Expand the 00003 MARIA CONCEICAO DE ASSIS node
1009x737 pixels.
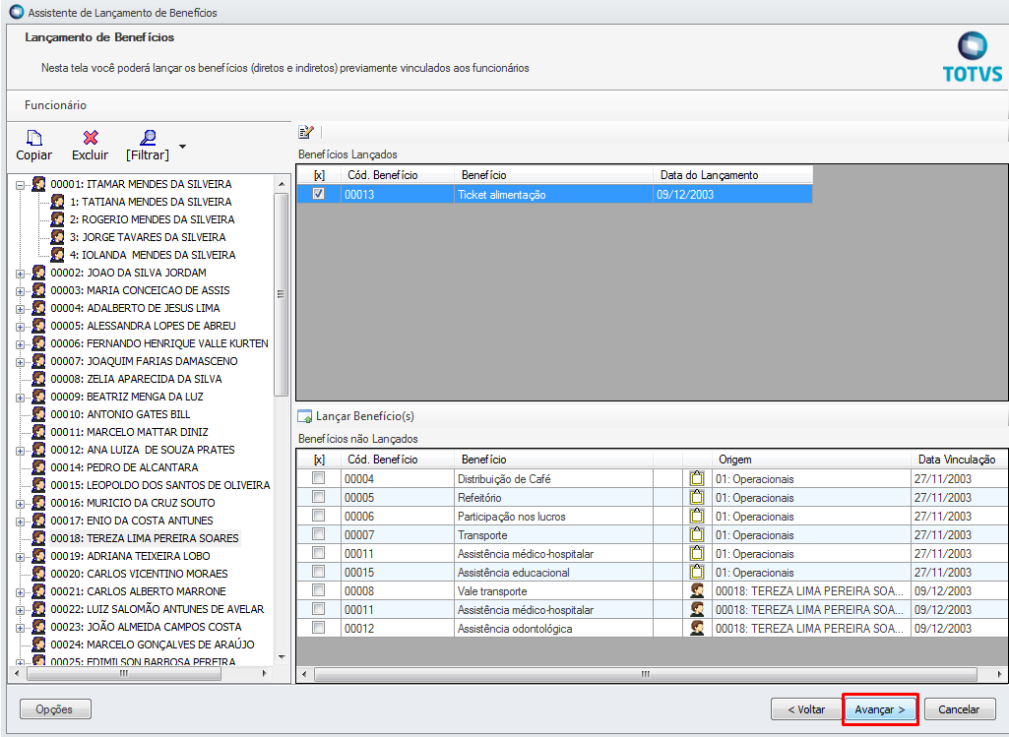click(21, 291)
